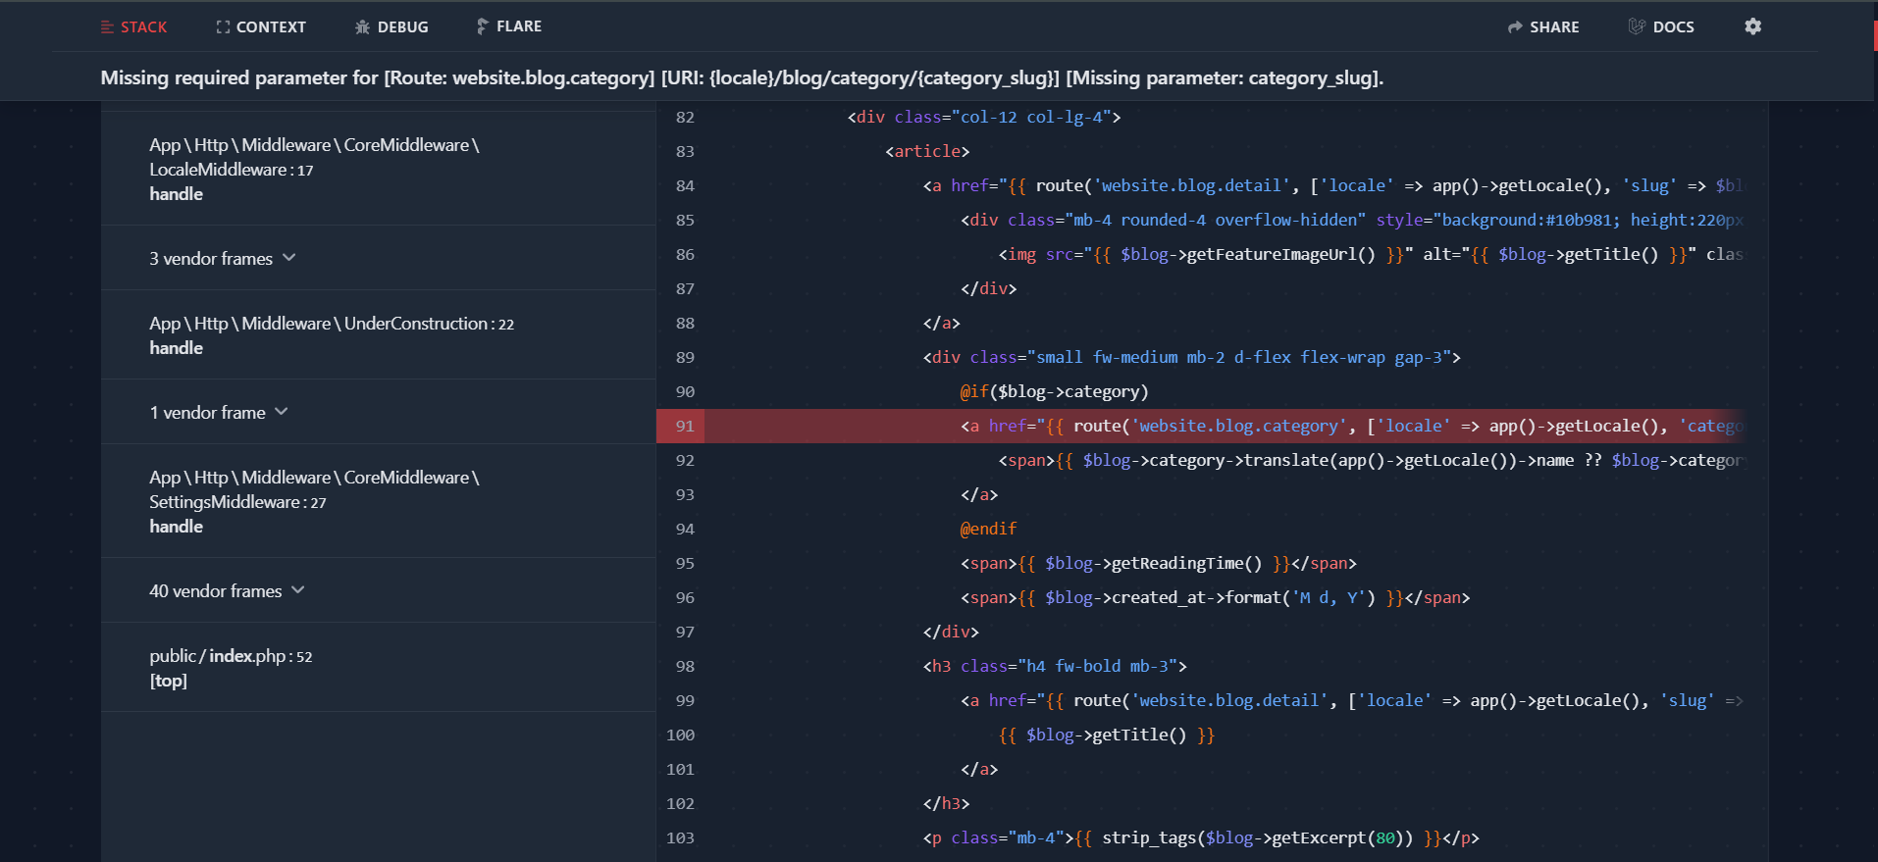Switch to the CONTEXT tab

click(271, 27)
